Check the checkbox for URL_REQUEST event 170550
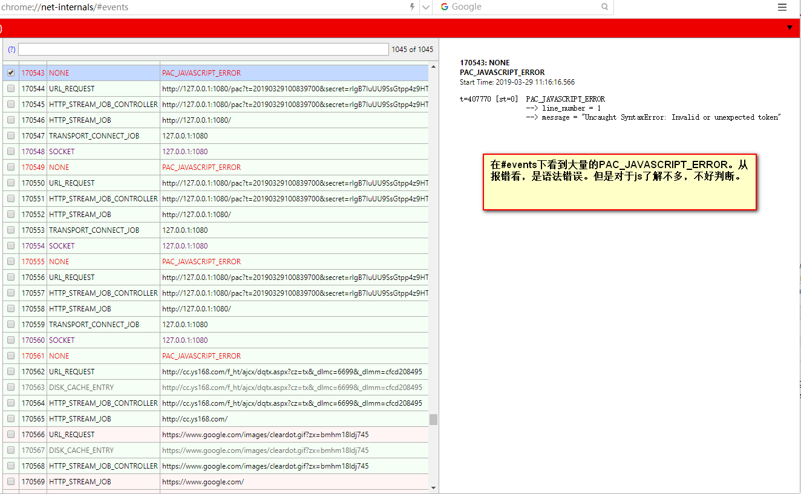801x494 pixels. coord(10,183)
